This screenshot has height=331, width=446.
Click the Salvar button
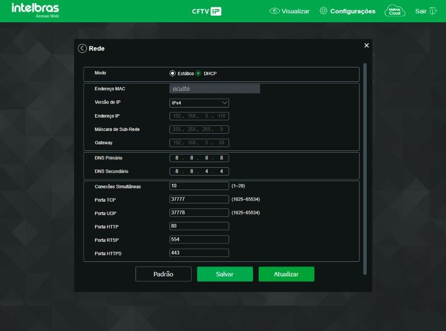click(x=225, y=274)
